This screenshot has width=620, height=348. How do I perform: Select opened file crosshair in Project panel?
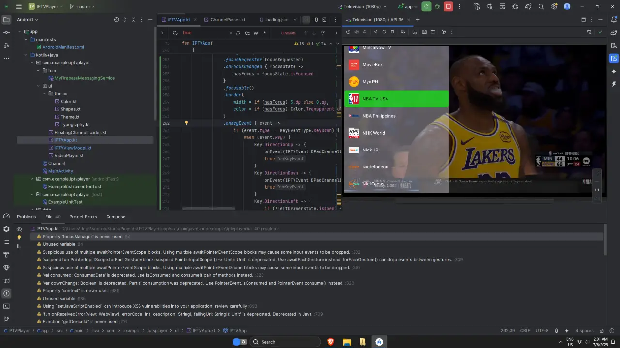coord(116,20)
